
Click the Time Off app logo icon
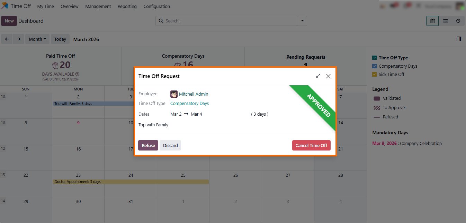pos(5,6)
